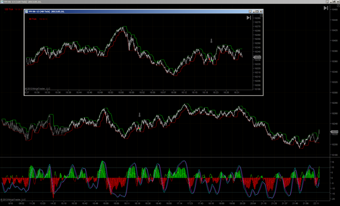Toggle the link icon in the 120 Tick title bar
340x206 pixels.
coord(327,2)
